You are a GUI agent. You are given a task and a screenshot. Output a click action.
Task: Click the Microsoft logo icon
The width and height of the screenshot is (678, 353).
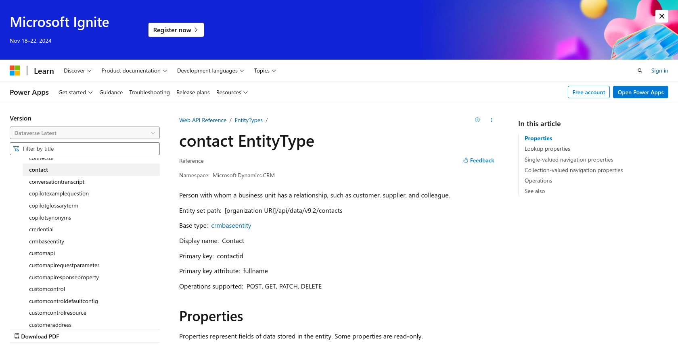tap(15, 71)
